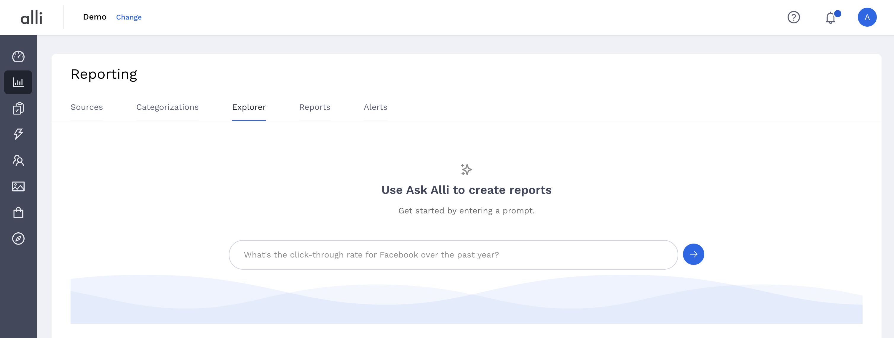Click the lightning bolt sidebar icon
894x338 pixels.
18,134
